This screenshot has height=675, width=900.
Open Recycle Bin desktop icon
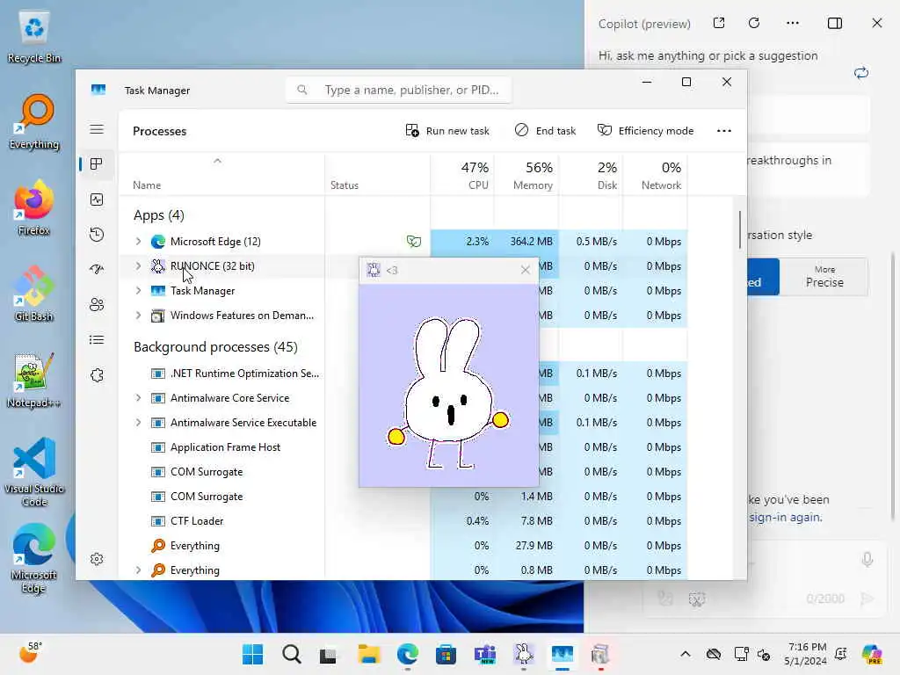click(34, 35)
